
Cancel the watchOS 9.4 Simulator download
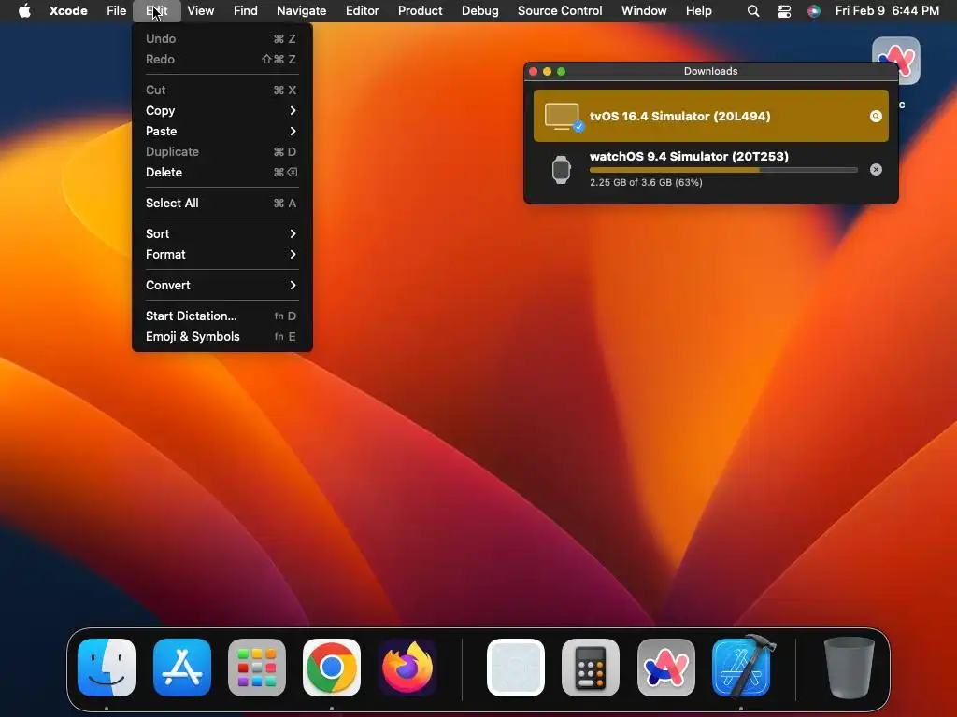coord(876,170)
